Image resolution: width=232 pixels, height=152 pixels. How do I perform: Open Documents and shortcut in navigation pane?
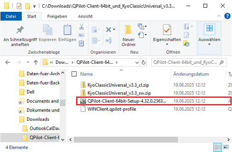[43, 101]
